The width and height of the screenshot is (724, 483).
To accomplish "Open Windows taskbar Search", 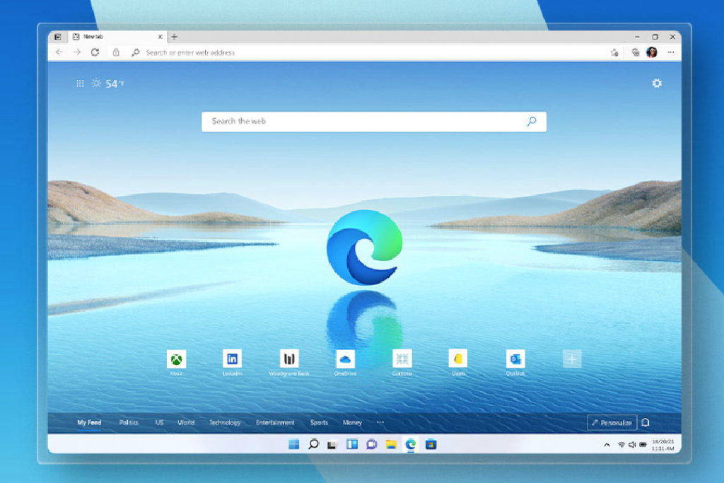I will 313,444.
